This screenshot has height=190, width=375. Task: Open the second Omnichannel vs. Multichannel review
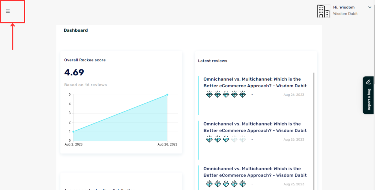coord(255,127)
